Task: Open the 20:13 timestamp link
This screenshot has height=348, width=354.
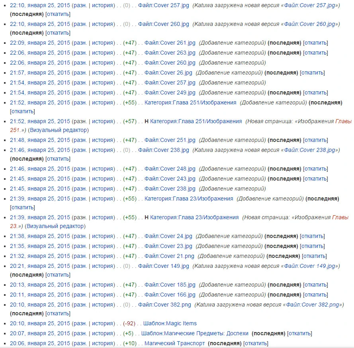Action: (40, 285)
